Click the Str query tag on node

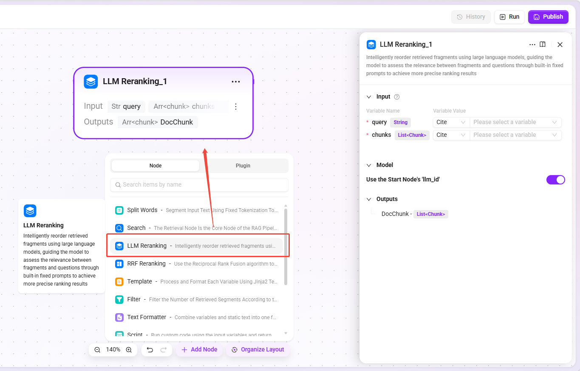126,106
